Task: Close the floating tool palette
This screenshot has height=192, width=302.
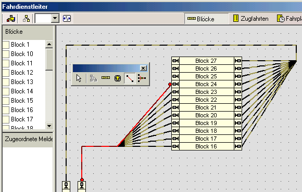Action: (x=143, y=68)
